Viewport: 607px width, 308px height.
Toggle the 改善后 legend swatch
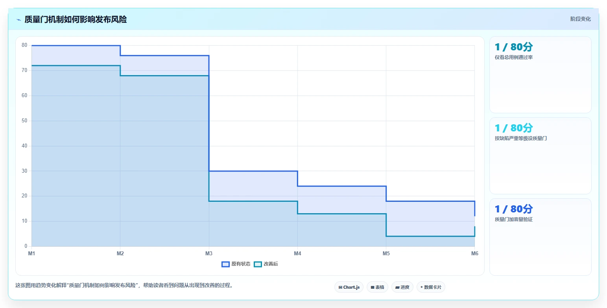258,264
